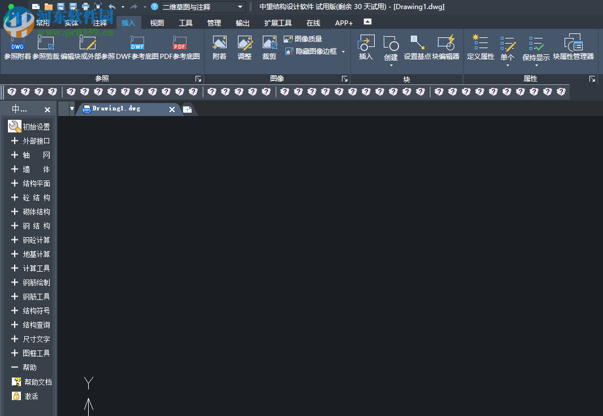
Task: Click the Redo arrow in quick access toolbar
Action: 134,7
